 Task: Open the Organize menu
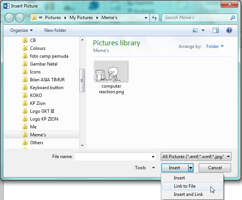coord(21,30)
